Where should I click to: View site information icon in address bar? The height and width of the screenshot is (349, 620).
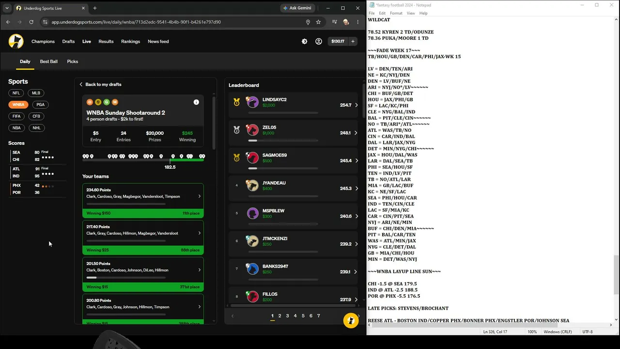(45, 22)
